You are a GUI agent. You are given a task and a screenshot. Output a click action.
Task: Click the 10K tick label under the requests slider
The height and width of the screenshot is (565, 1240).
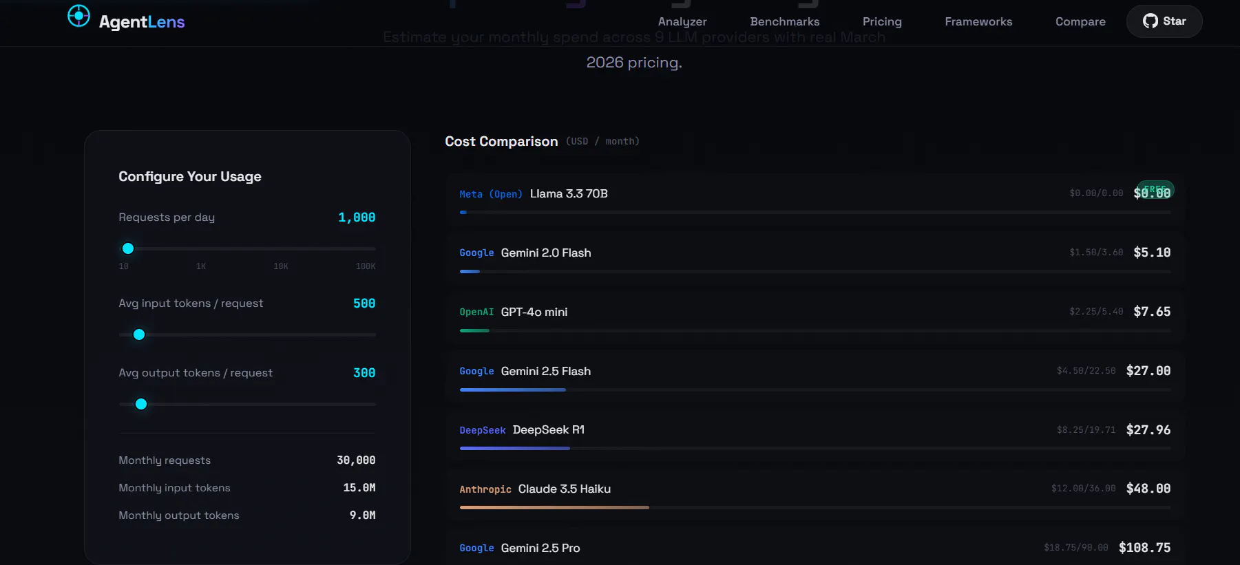pos(281,266)
